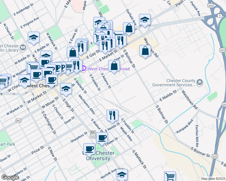Select the Norfolk Ave label
Viewport: 226px width, 181px height.
tap(108, 173)
